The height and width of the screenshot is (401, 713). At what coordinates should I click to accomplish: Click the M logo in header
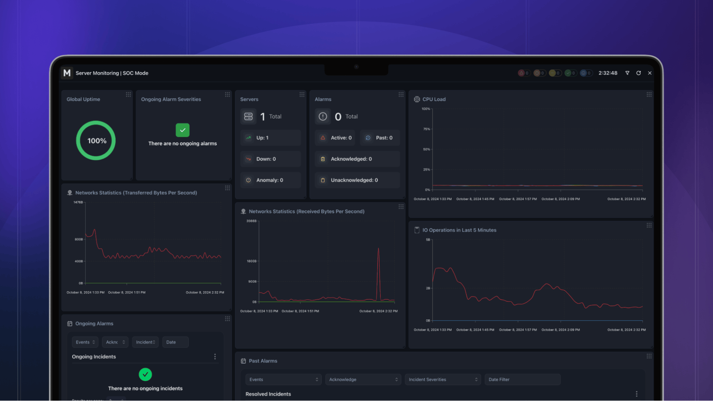click(67, 73)
